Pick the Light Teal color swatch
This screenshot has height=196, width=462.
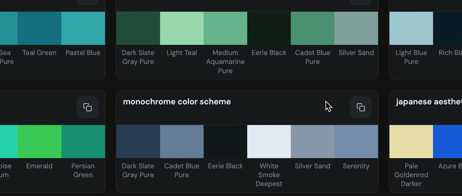point(182,28)
